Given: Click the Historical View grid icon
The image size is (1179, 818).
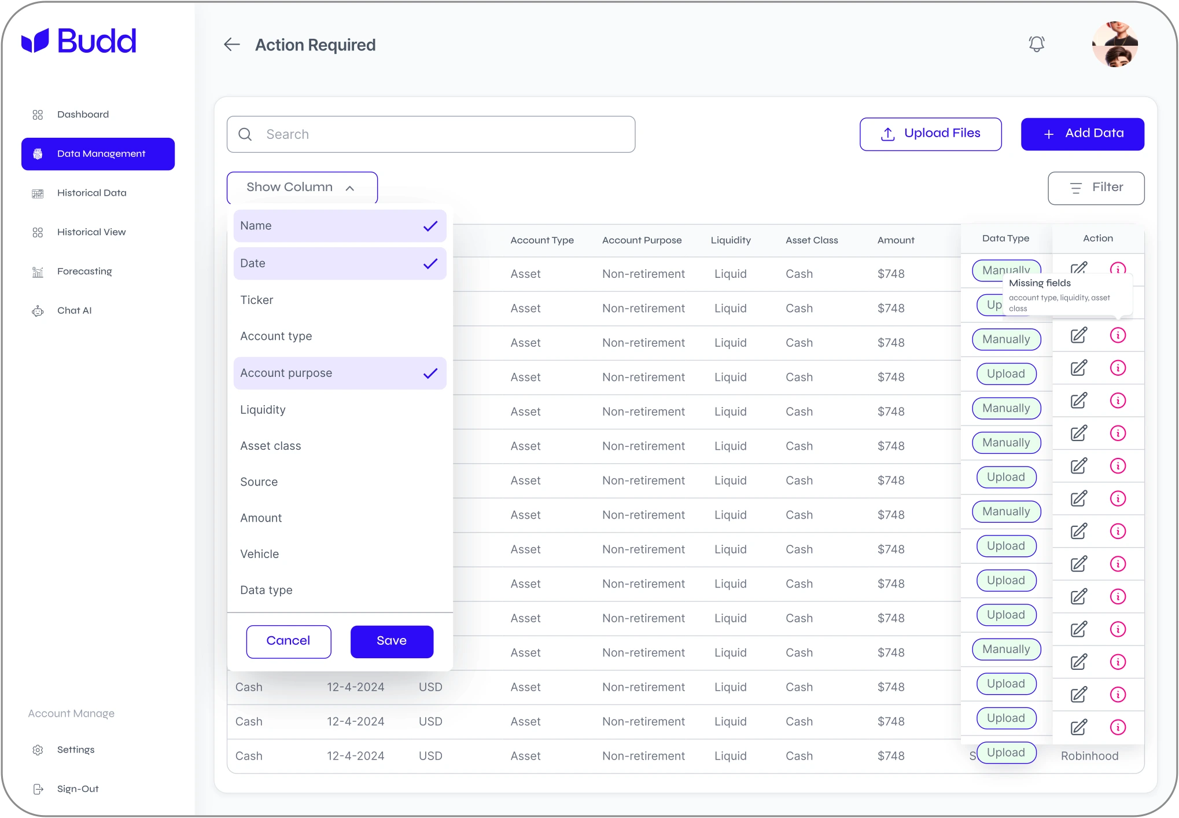Looking at the screenshot, I should point(38,232).
